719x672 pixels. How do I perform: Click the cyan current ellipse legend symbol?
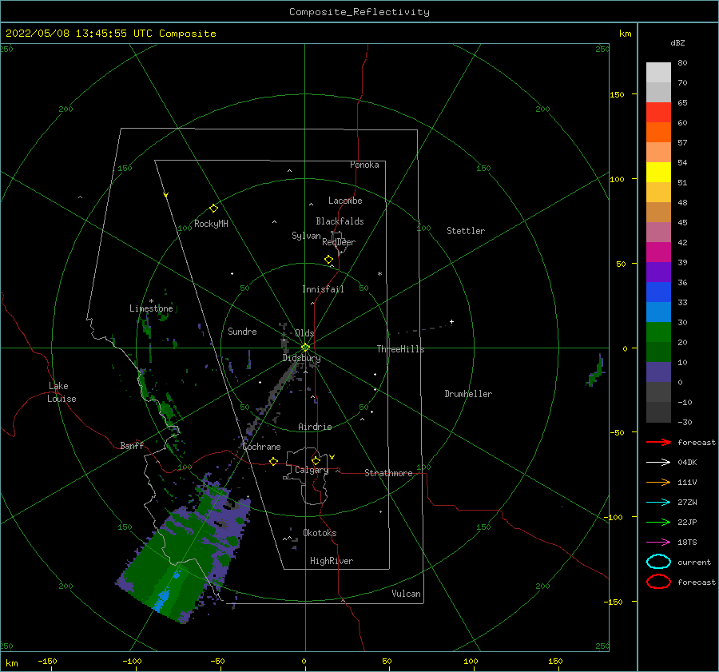(x=658, y=562)
